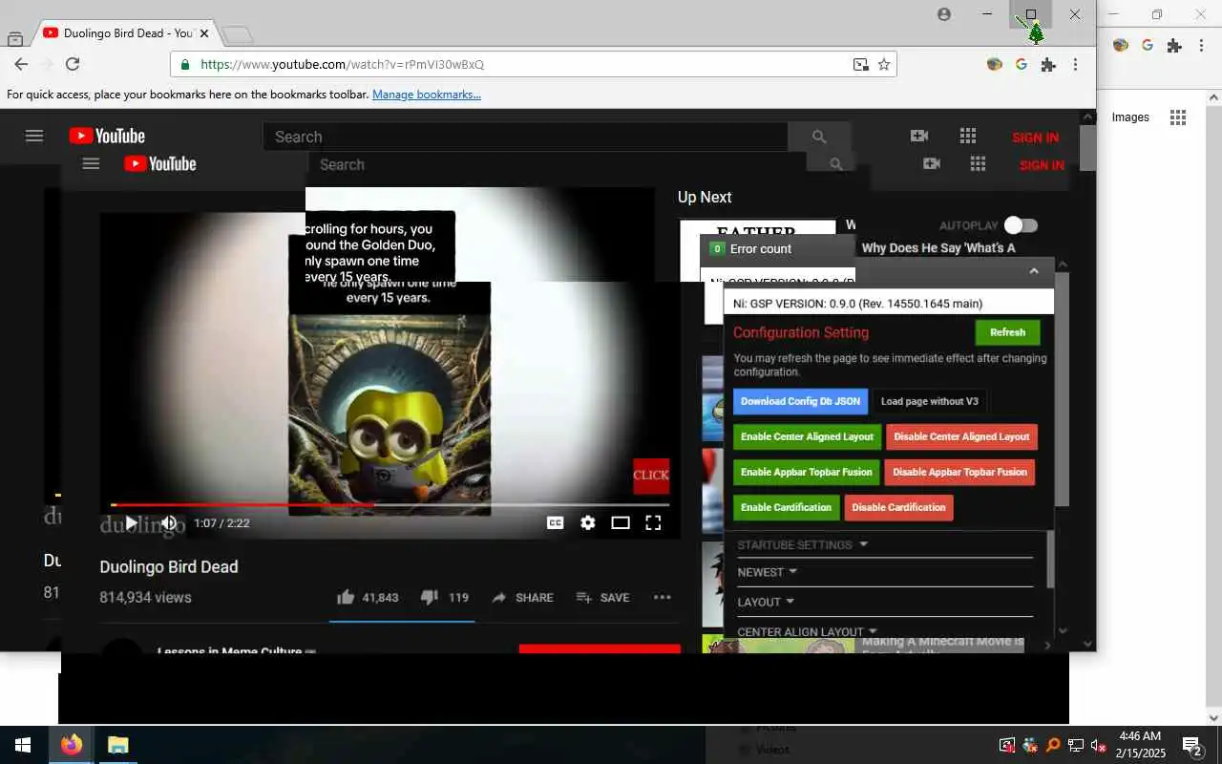
Task: Click the bookmark star in the address bar
Action: pos(884,64)
